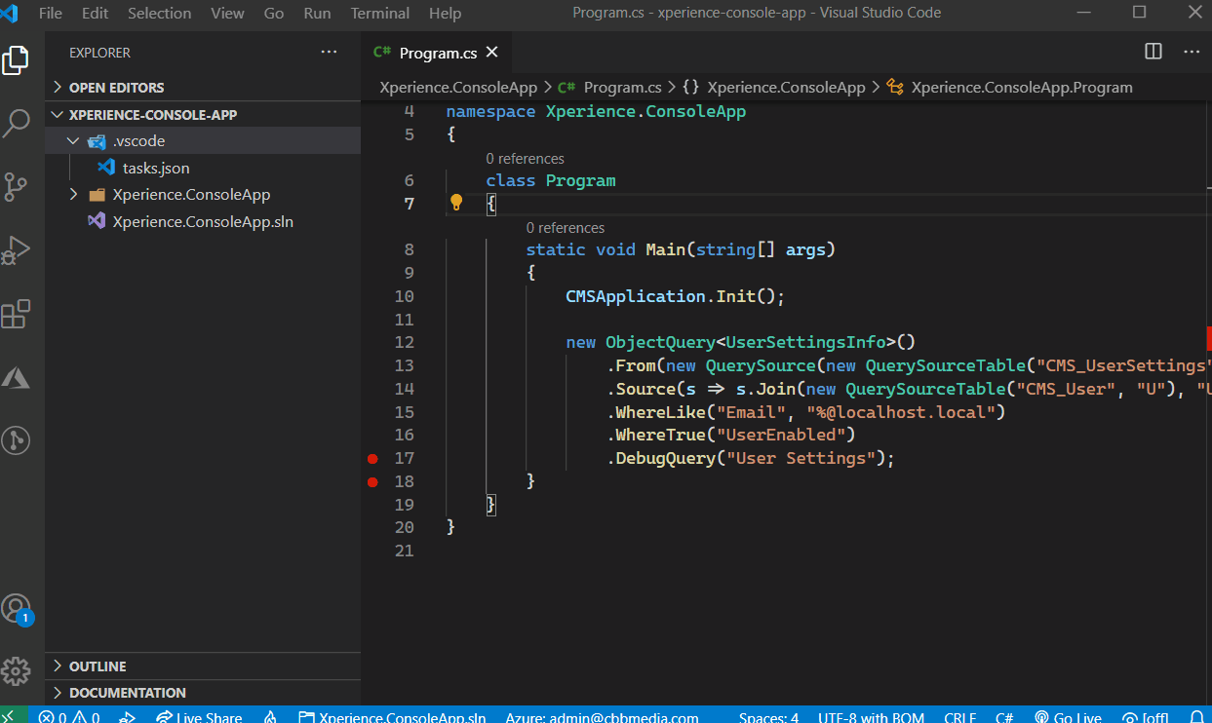Click the arrow icon beside the errors count
1212x723 pixels.
coord(127,717)
